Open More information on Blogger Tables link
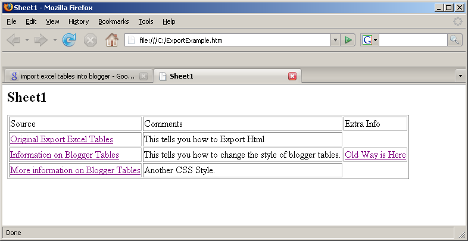 [75, 170]
